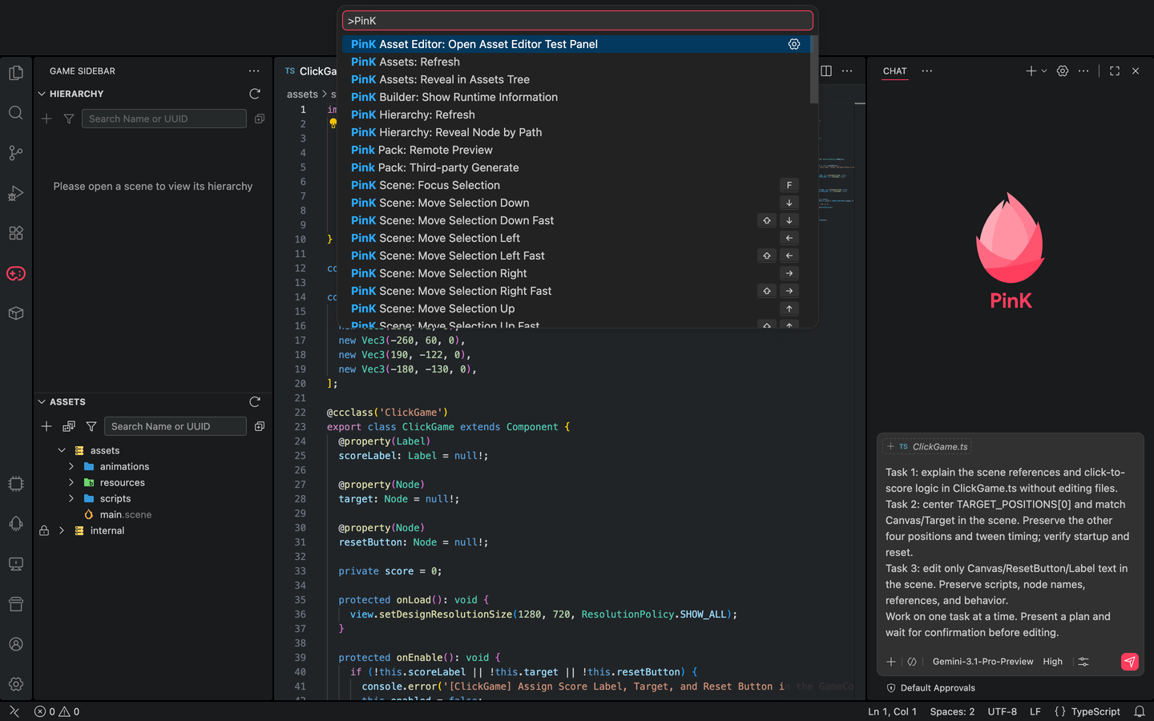Open the chat settings gear icon

coord(1063,71)
